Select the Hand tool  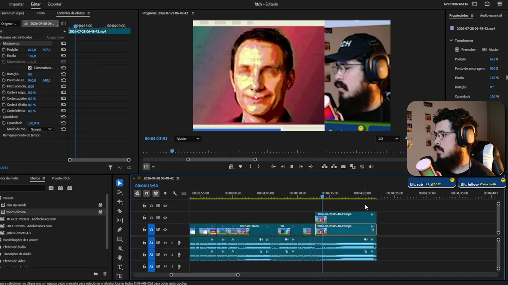(119, 258)
